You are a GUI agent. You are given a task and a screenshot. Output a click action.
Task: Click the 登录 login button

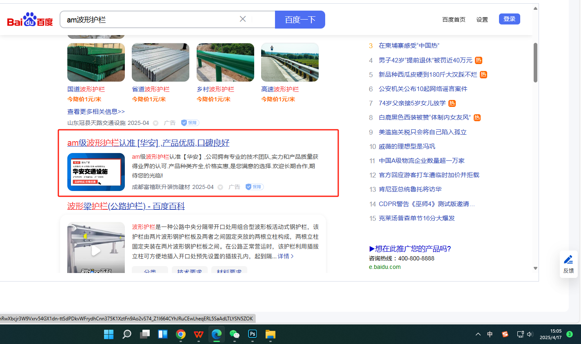(509, 19)
